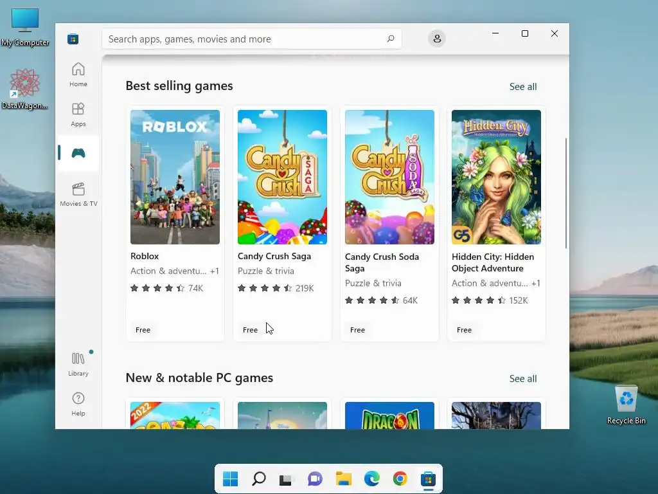This screenshot has height=494, width=658.
Task: Click the Microsoft Store taskbar icon
Action: point(428,479)
